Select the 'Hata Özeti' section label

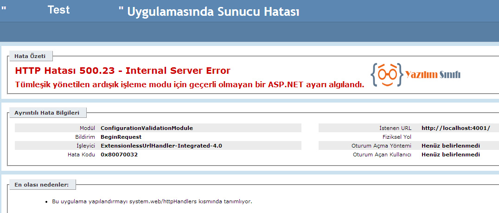30,56
